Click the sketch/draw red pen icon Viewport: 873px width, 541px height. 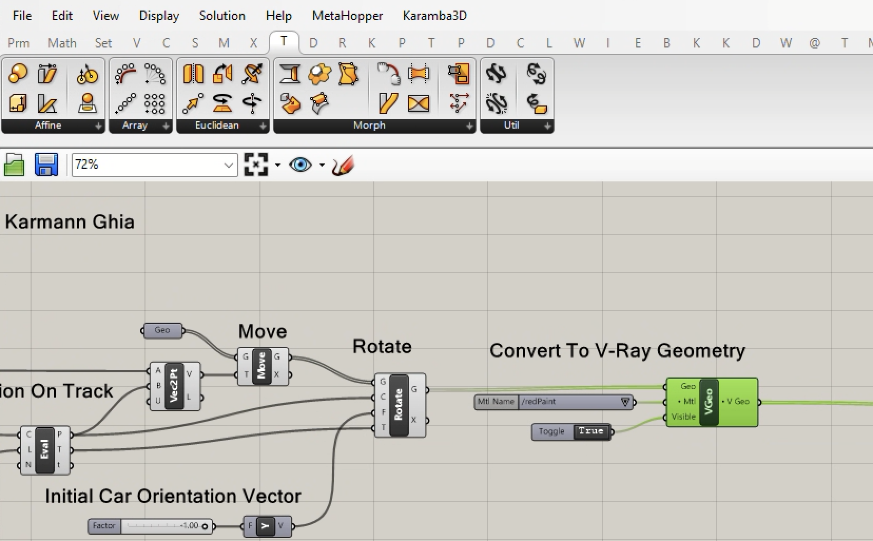tap(343, 166)
